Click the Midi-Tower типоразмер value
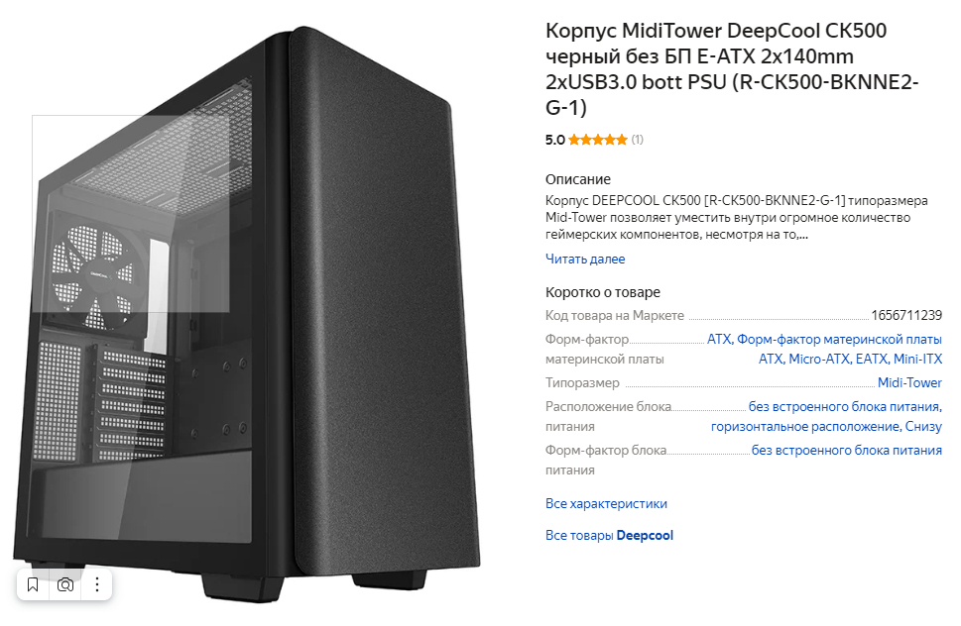Viewport: 961px width, 626px height. pyautogui.click(x=909, y=383)
